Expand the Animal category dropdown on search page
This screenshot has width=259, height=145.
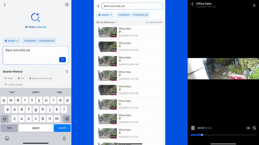[x=12, y=41]
